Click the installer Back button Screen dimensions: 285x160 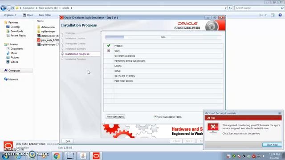click(176, 141)
